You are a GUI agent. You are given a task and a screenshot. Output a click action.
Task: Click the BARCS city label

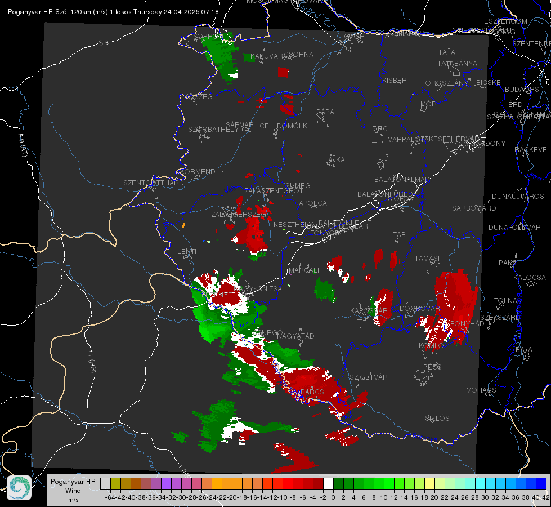click(312, 392)
